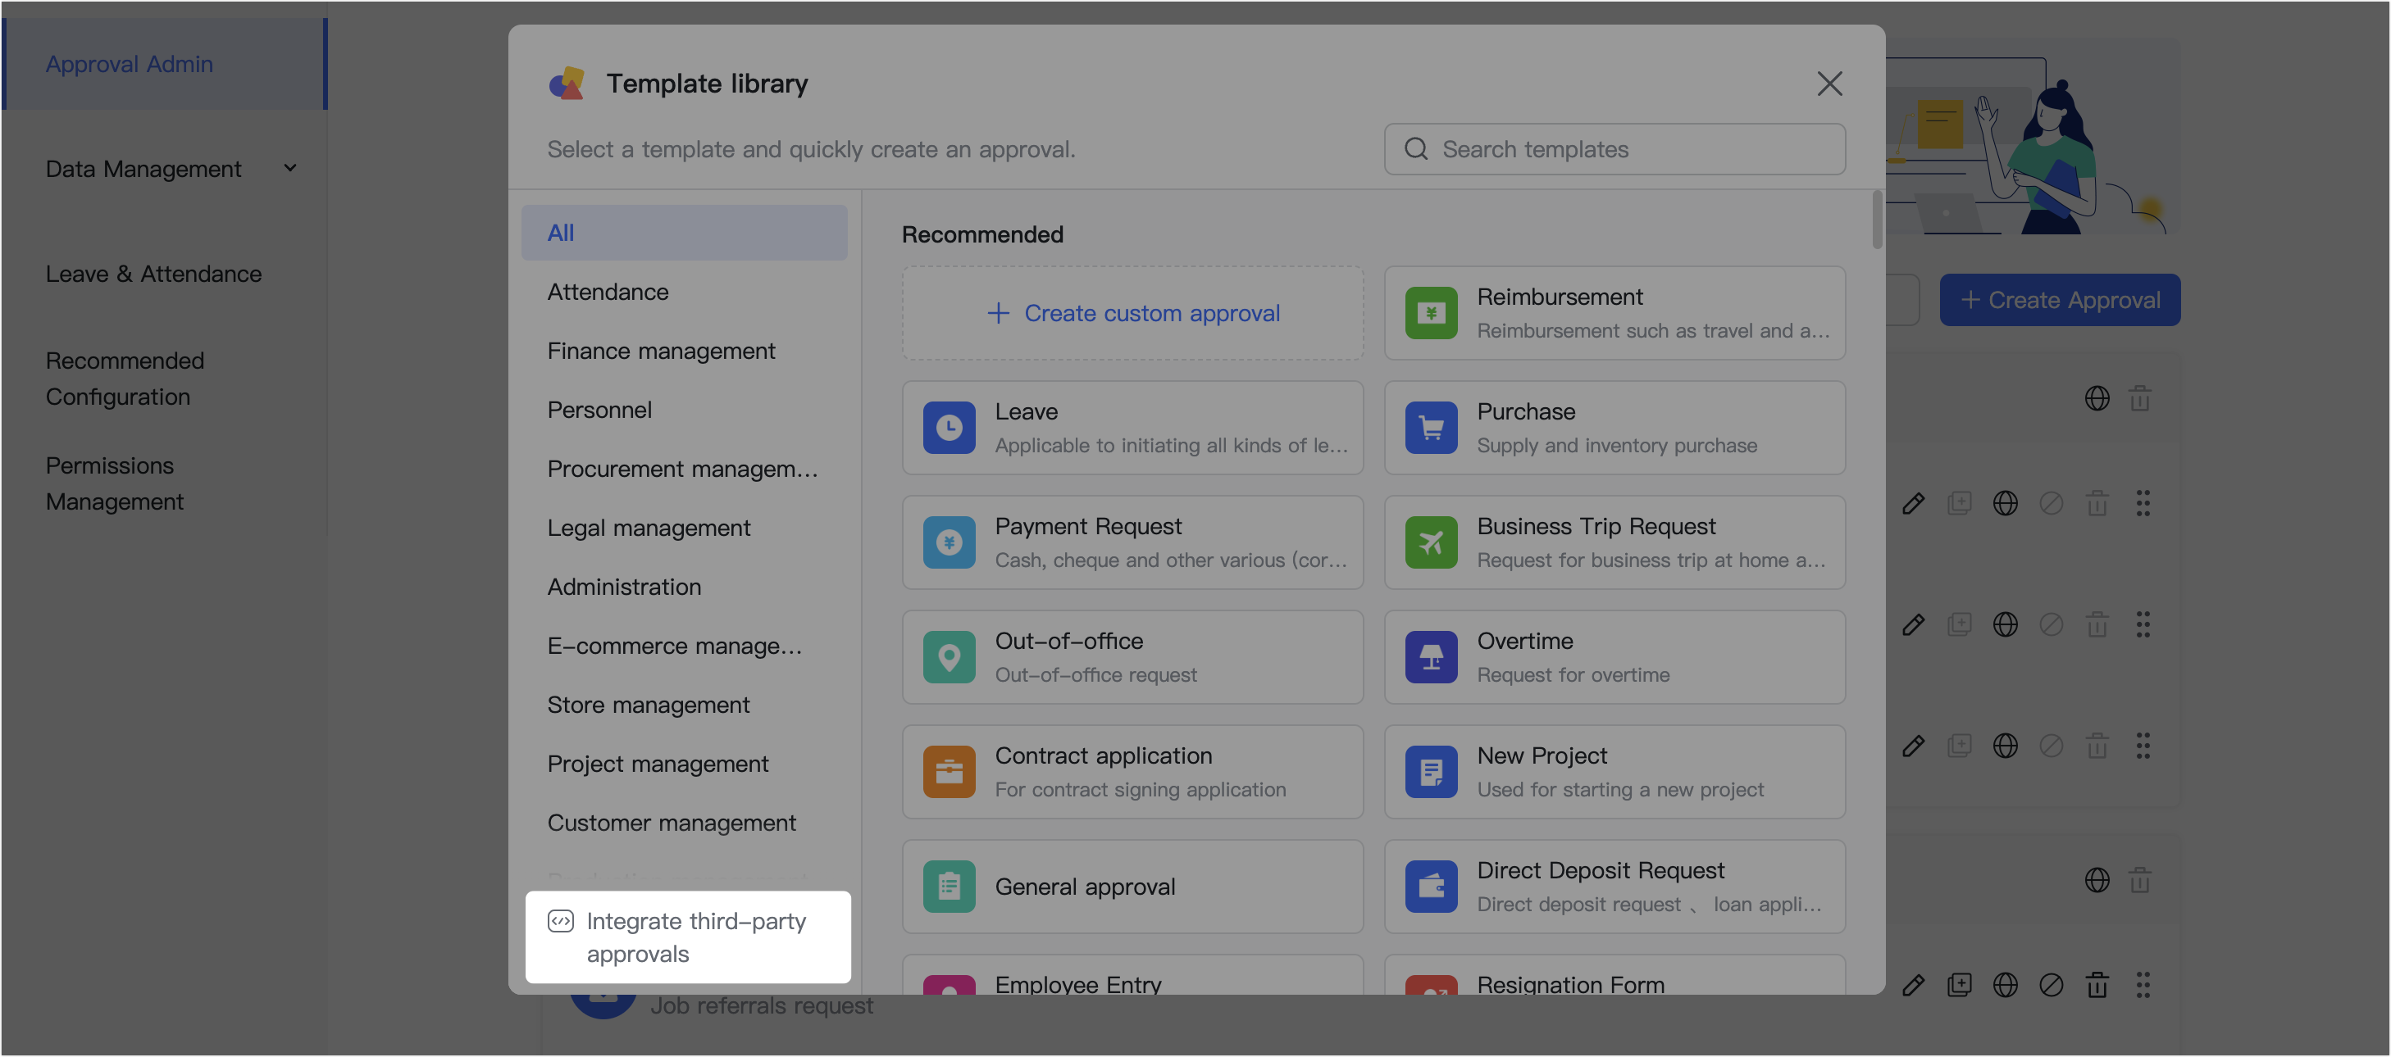Click the Reimbursement template icon
Viewport: 2391px width, 1057px height.
coord(1430,312)
